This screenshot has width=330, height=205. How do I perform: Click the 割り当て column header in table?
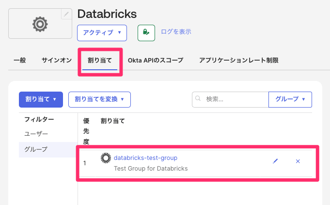[112, 121]
